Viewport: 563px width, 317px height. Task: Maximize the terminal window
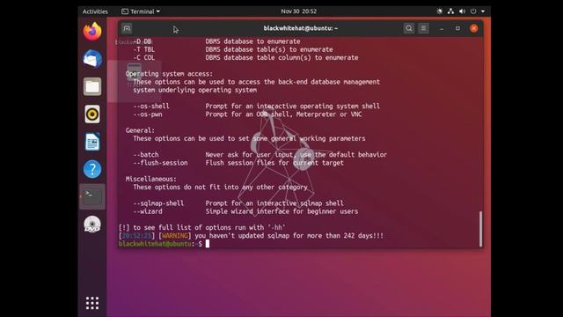point(457,28)
